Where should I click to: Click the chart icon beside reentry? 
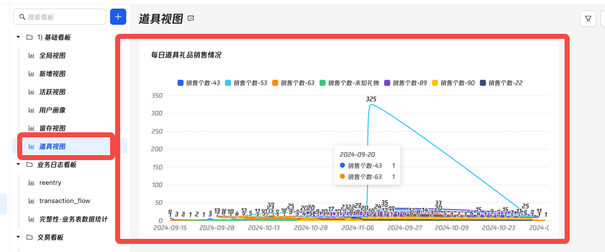pyautogui.click(x=31, y=182)
